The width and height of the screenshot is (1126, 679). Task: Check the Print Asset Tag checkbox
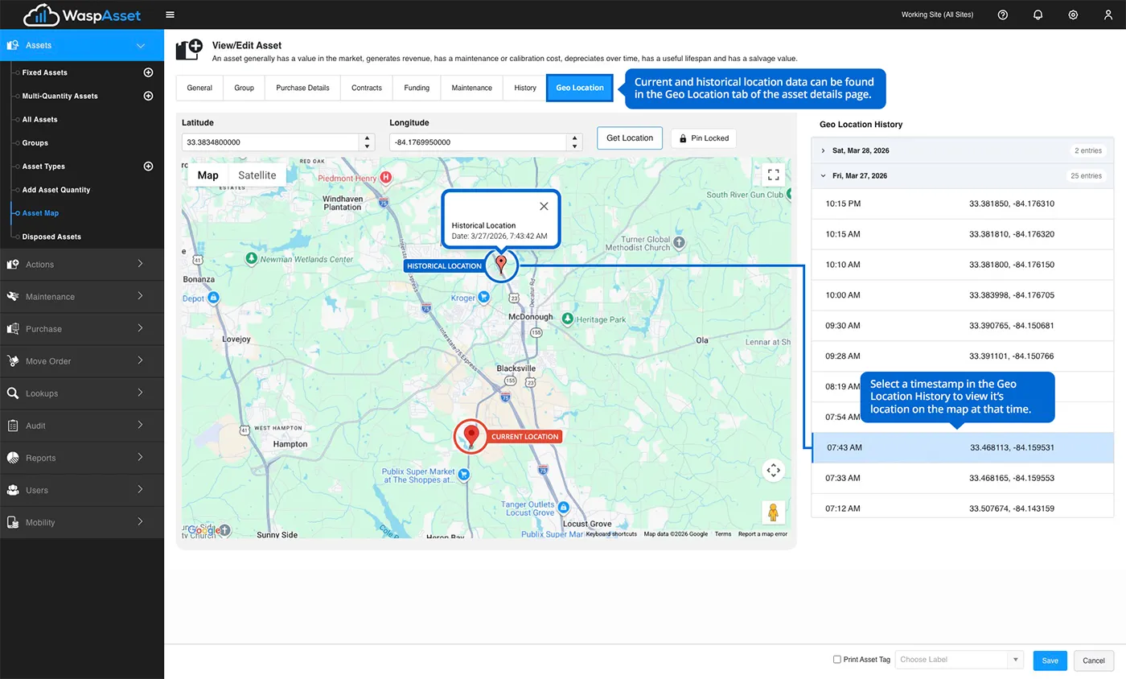(837, 660)
